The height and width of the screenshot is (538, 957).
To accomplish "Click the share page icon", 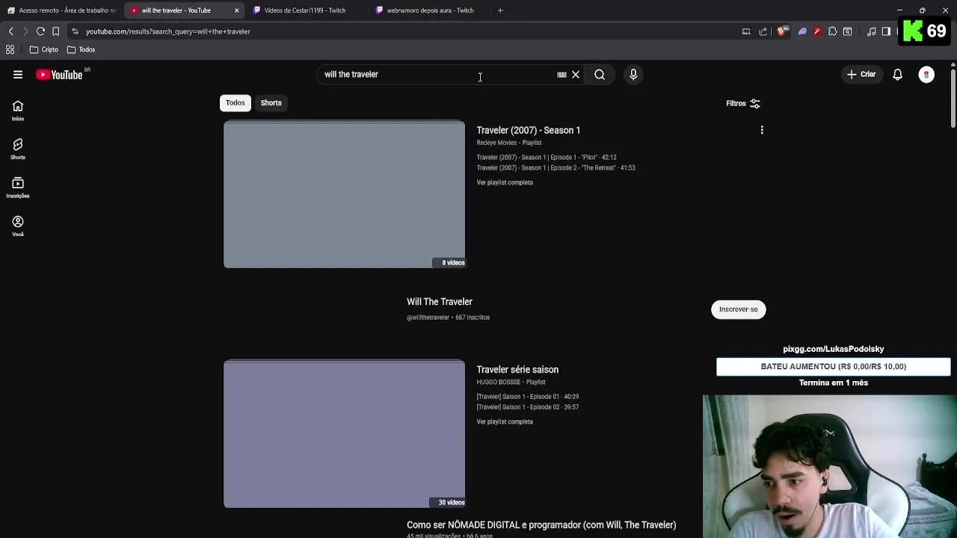I will tap(763, 31).
